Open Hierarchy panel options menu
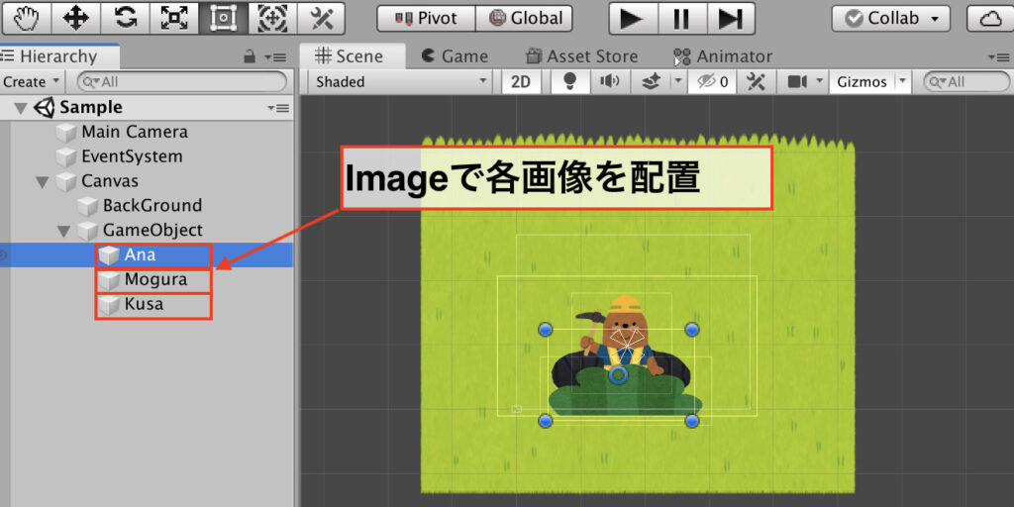1014x507 pixels. tap(276, 57)
